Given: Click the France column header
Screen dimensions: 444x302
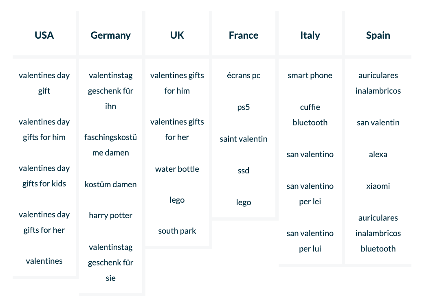Looking at the screenshot, I should tap(244, 35).
